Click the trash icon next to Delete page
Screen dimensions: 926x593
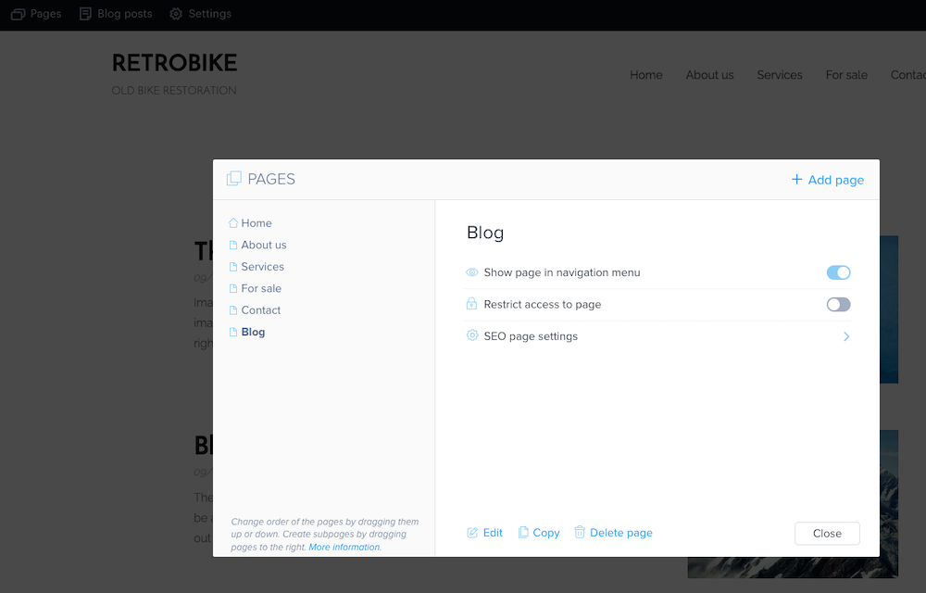point(581,532)
